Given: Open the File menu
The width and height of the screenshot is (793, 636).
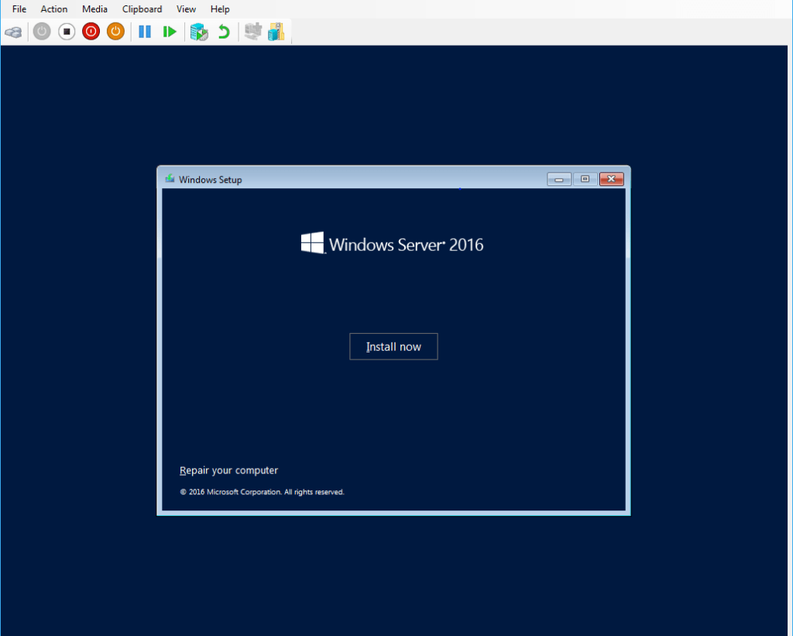Looking at the screenshot, I should click(x=19, y=9).
